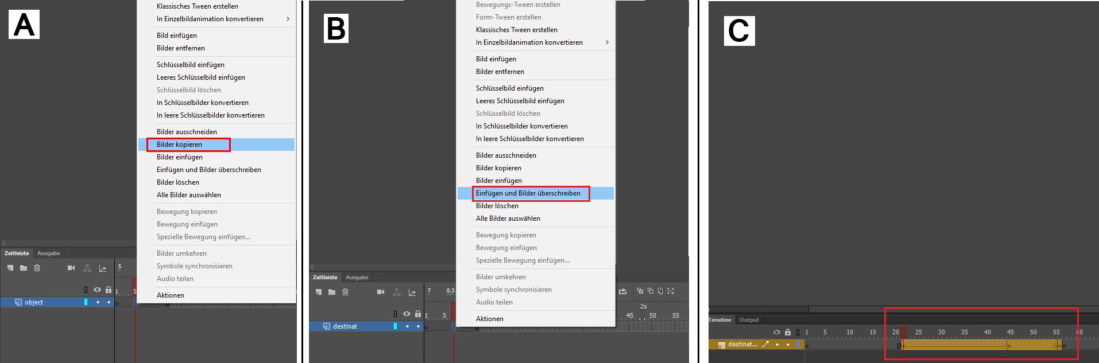The width and height of the screenshot is (1099, 363).
Task: Click layer icon beside 'destinat' in panel B
Action: coord(327,326)
